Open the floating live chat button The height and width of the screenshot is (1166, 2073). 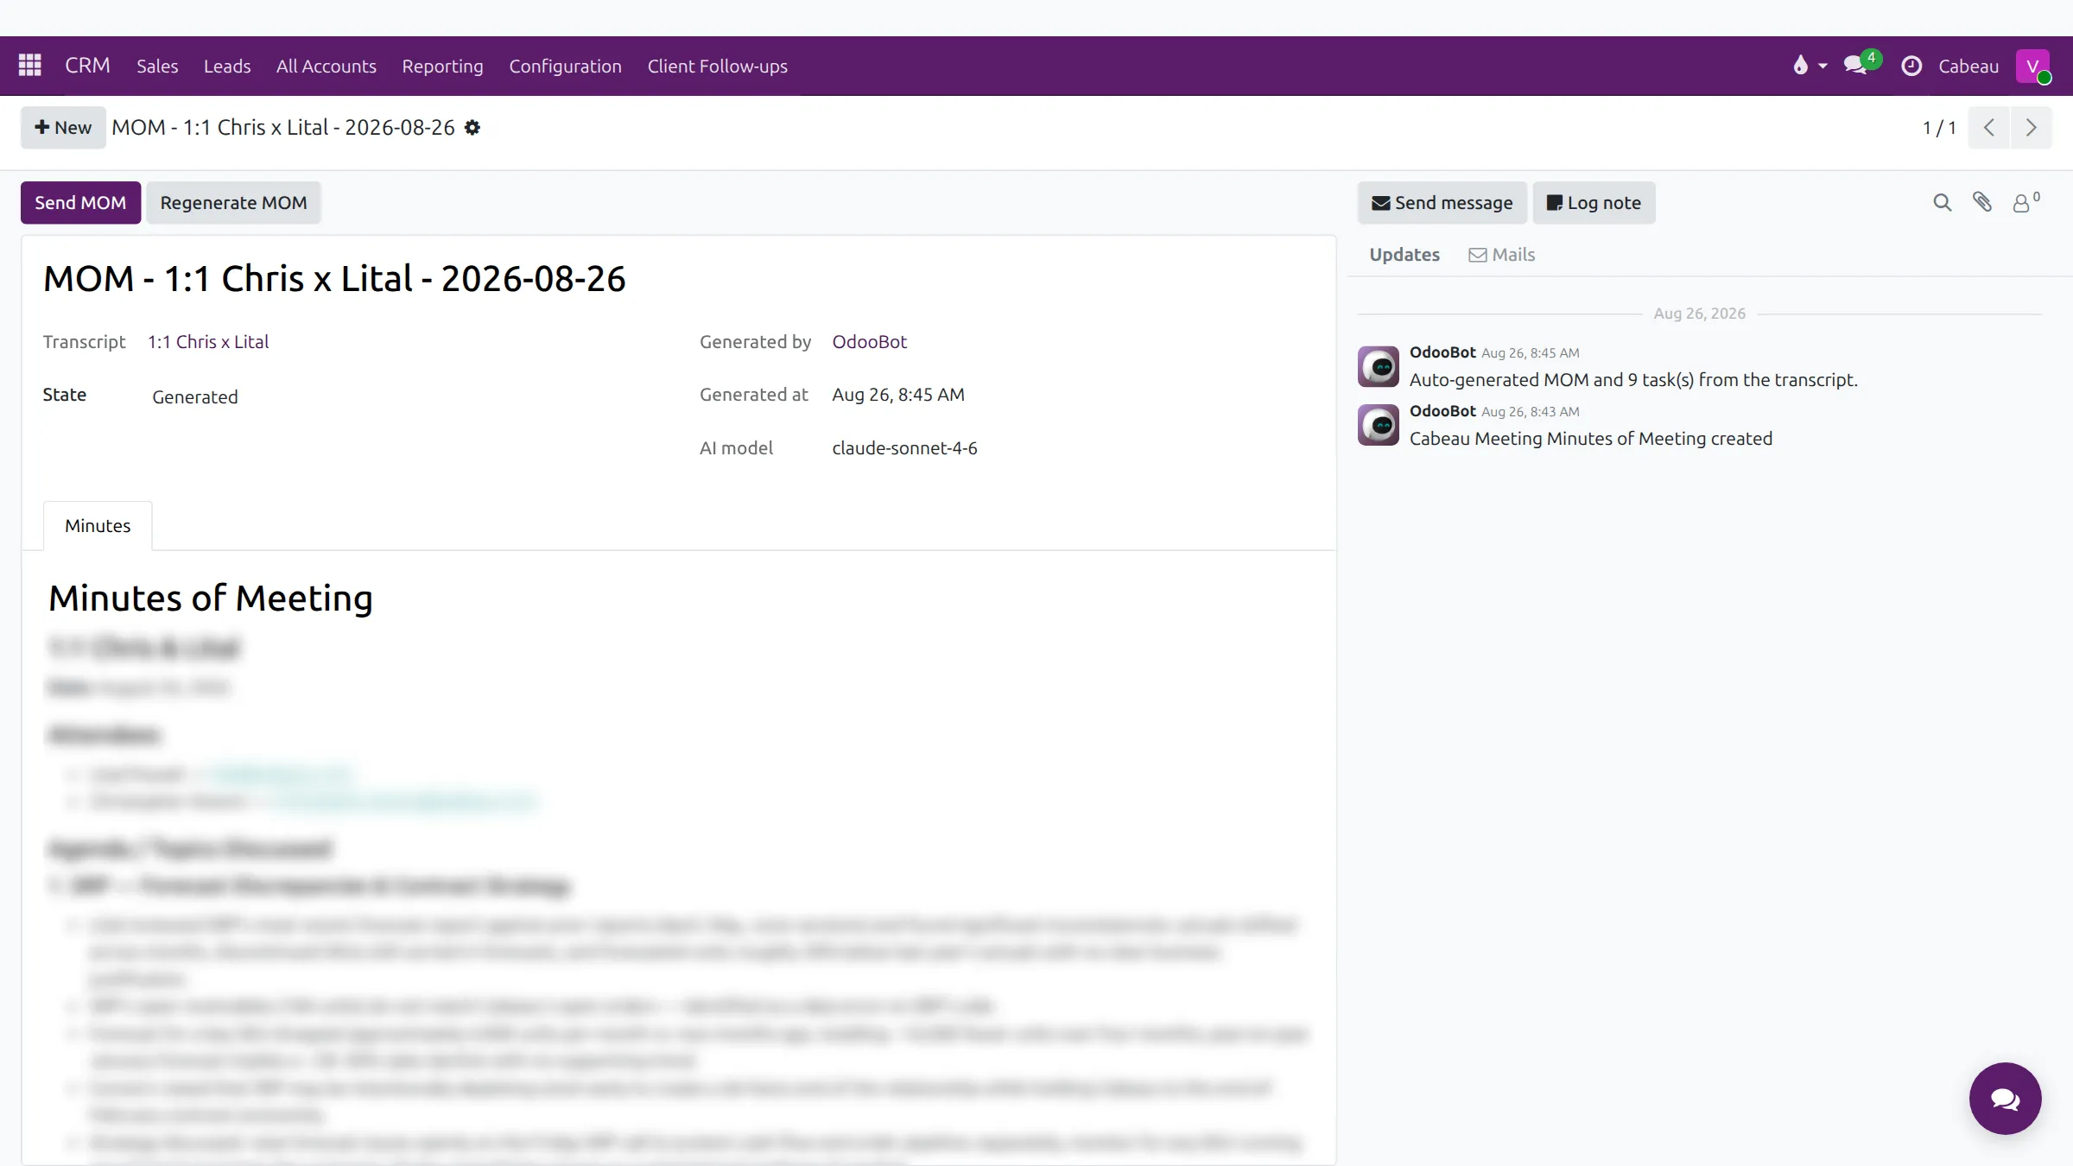coord(2005,1099)
